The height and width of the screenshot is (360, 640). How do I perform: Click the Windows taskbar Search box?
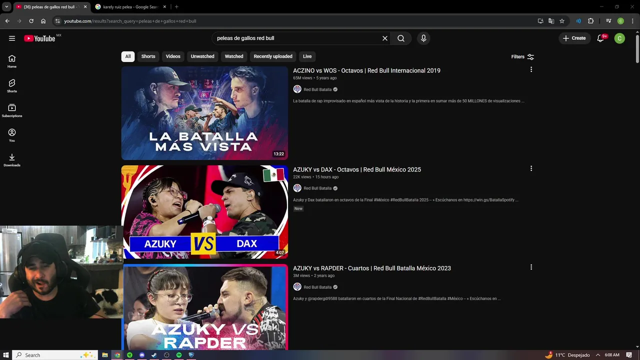54,355
